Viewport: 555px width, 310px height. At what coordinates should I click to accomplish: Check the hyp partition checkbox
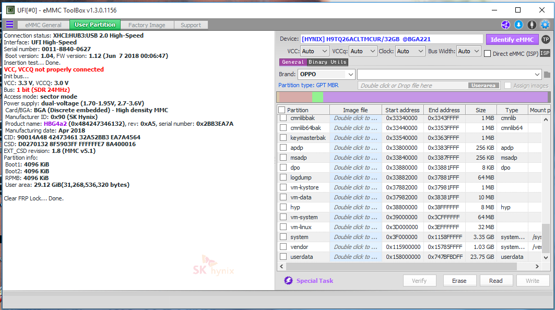[x=283, y=207]
